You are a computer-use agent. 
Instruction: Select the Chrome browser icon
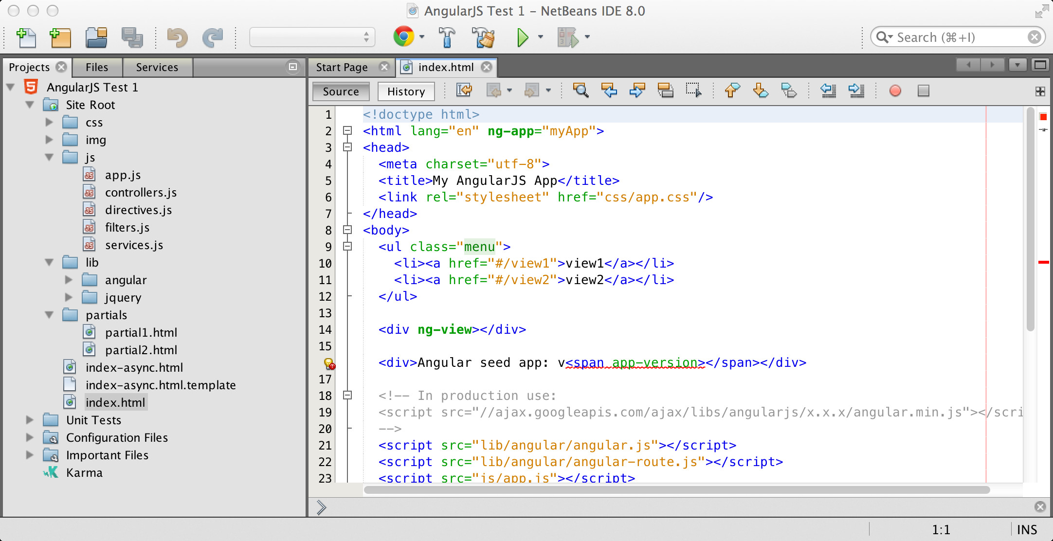pyautogui.click(x=403, y=36)
